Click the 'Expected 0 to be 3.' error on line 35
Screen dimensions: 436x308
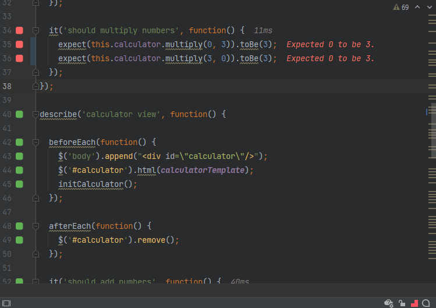[x=330, y=44]
